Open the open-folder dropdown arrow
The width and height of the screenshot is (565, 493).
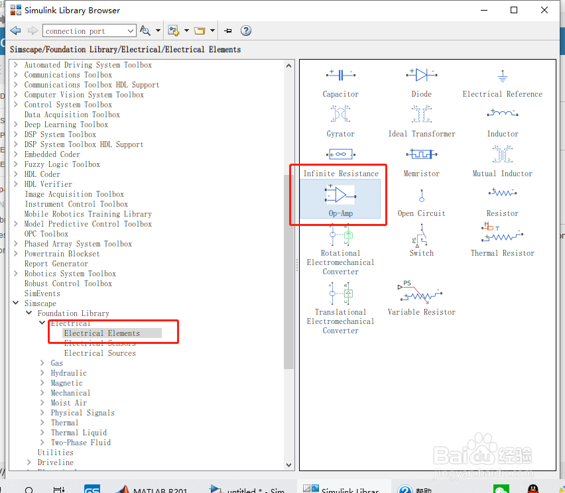(212, 30)
